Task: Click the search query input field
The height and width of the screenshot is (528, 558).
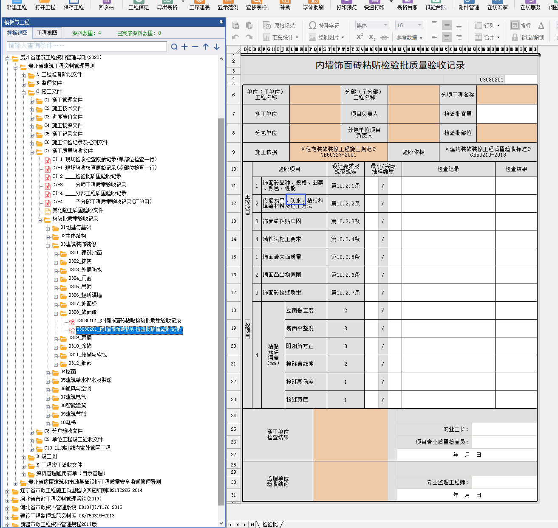Action: [x=87, y=46]
